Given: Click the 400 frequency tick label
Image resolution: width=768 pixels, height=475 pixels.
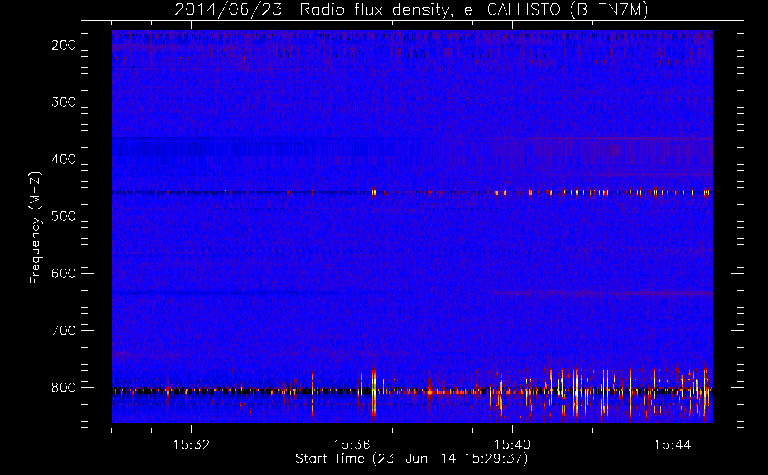Looking at the screenshot, I should pyautogui.click(x=63, y=159).
